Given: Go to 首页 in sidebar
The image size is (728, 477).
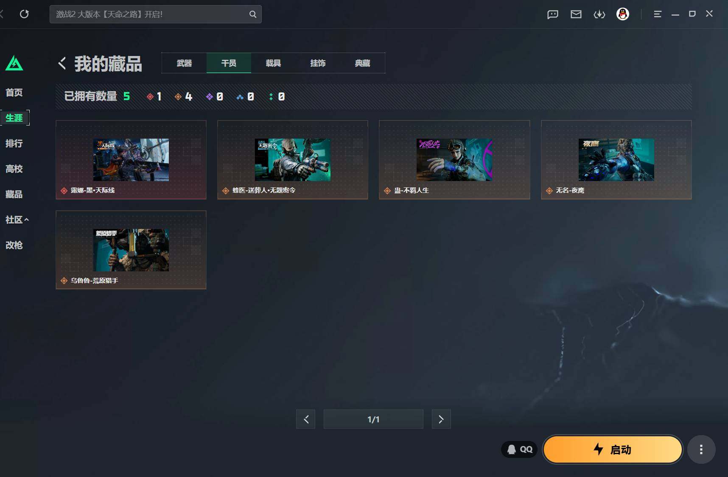Looking at the screenshot, I should [14, 92].
